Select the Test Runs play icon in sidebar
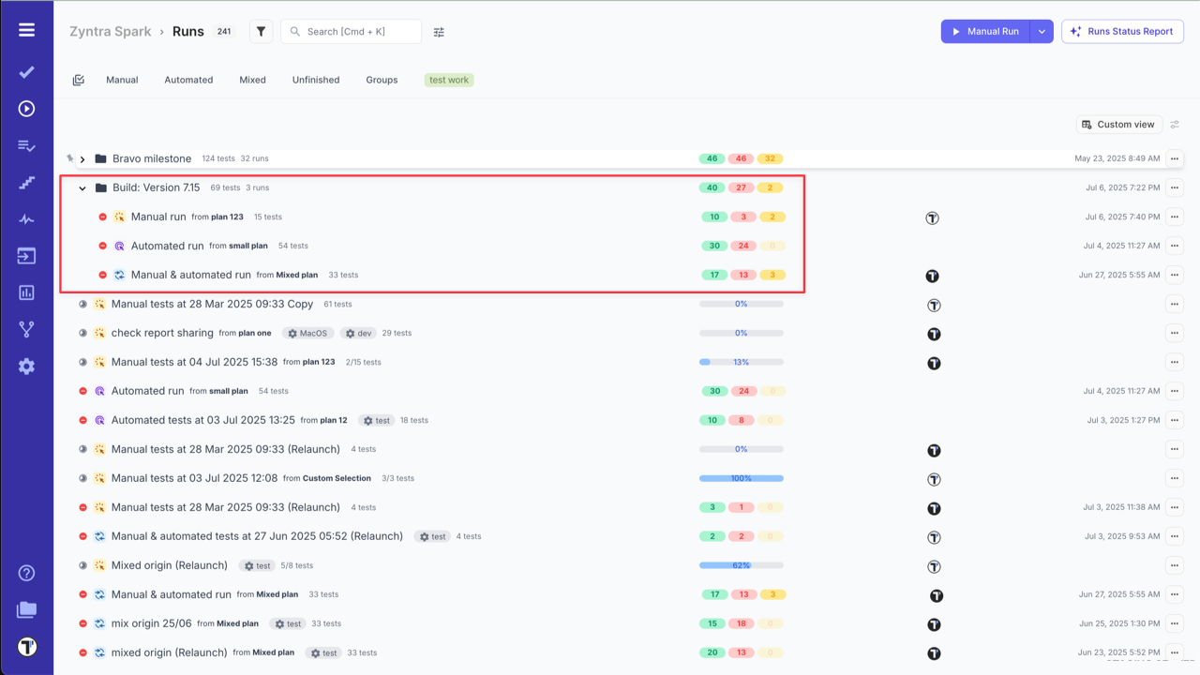 click(26, 107)
